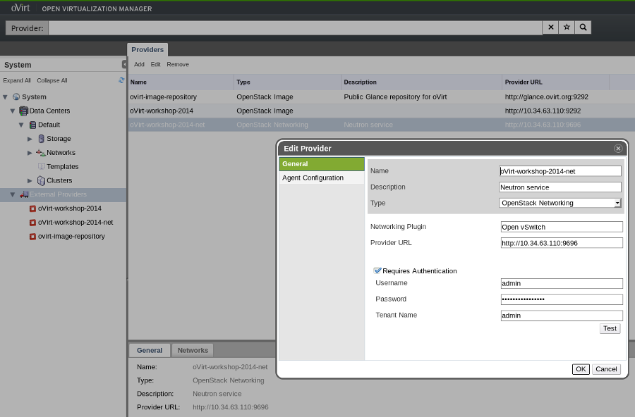
Task: Collapse the Data Centers tree node
Action: click(x=13, y=111)
